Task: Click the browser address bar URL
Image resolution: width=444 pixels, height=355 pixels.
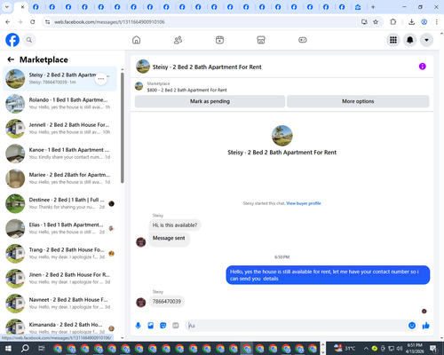Action: [109, 22]
